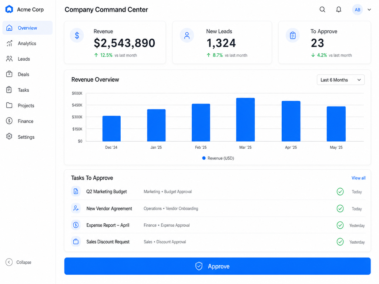Screen dimensions: 379x284
Task: Click View all tasks link
Action: 358,178
